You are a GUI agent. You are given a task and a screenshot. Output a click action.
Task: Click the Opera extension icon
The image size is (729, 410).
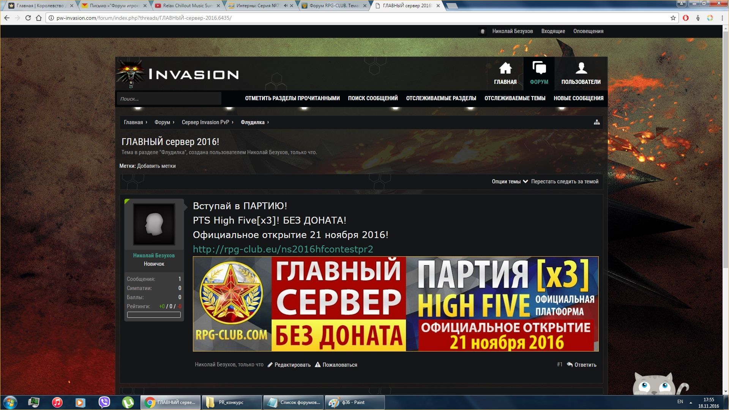click(x=686, y=18)
